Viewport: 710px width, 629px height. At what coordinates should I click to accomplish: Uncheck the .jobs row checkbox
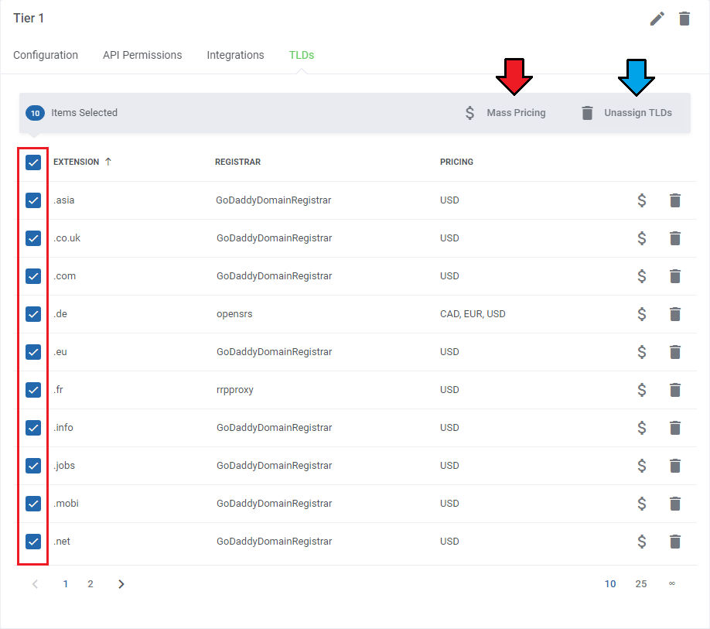(33, 466)
